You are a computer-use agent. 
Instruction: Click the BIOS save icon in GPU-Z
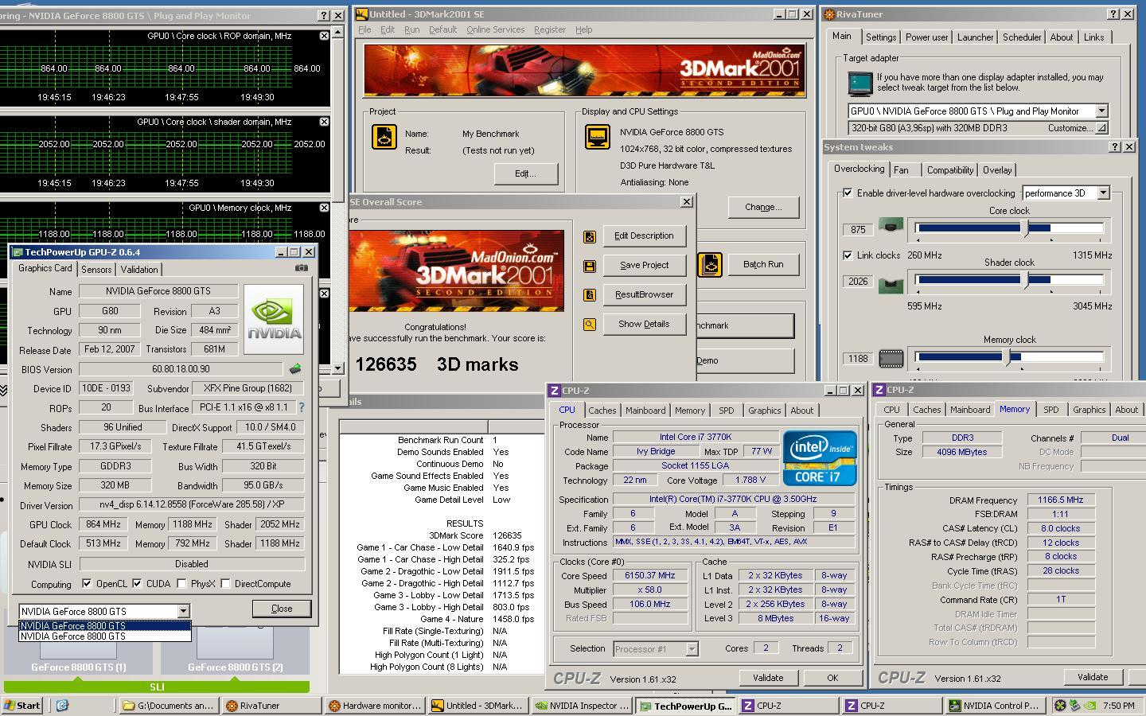tap(295, 369)
